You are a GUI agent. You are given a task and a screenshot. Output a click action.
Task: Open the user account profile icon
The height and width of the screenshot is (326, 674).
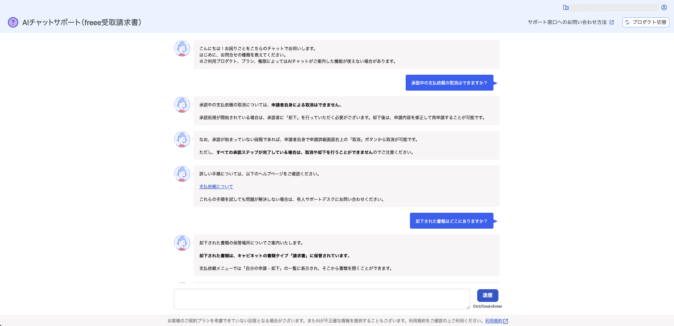pos(664,7)
